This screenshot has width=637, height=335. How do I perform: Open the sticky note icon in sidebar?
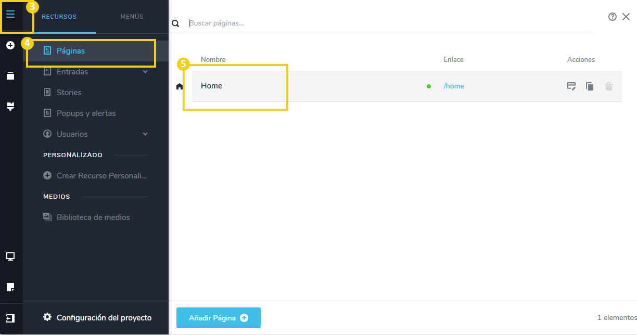coord(10,287)
